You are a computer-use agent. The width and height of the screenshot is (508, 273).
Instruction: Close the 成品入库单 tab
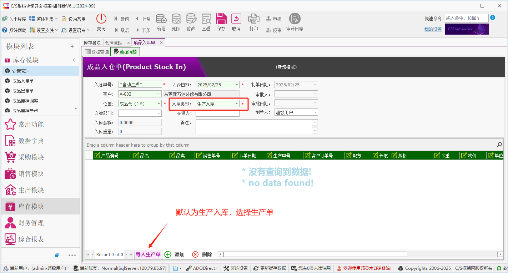(161, 42)
